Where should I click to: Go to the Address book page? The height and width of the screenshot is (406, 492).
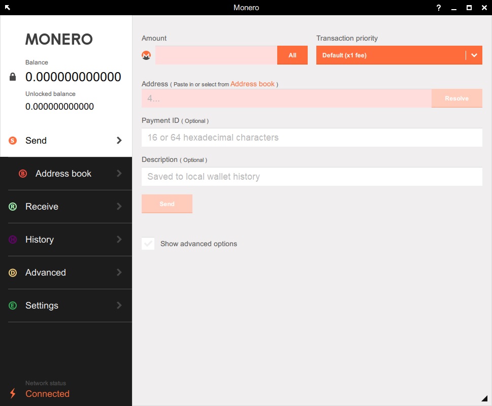click(x=66, y=174)
